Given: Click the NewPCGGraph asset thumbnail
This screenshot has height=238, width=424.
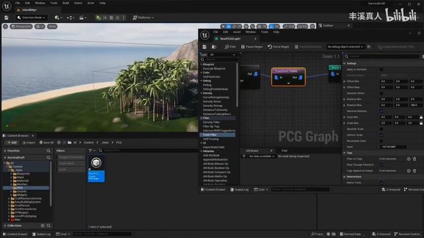Looking at the screenshot, I should pos(96,163).
